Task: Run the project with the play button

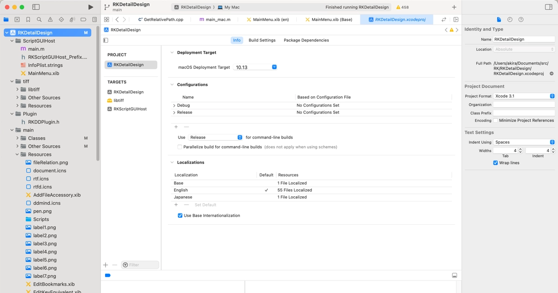Action: tap(91, 7)
